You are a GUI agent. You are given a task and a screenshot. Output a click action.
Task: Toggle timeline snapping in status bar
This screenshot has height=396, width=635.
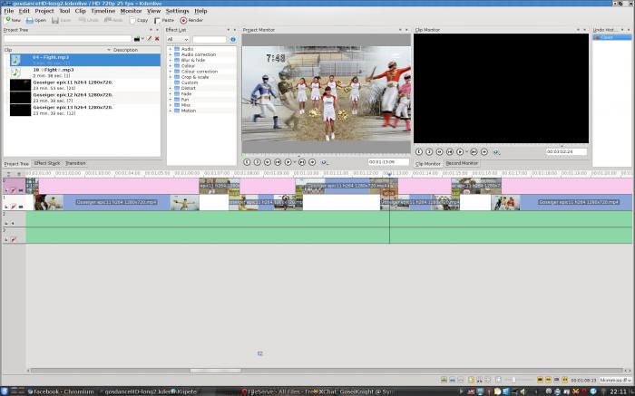coord(564,380)
